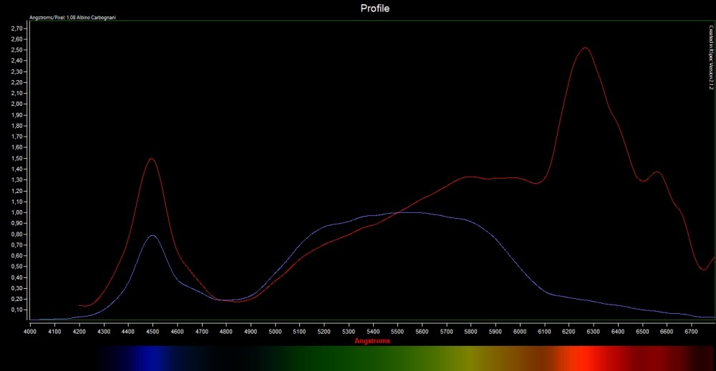Screen dimensions: 716x371
Task: Click the green band in spectrum strip
Action: point(358,359)
